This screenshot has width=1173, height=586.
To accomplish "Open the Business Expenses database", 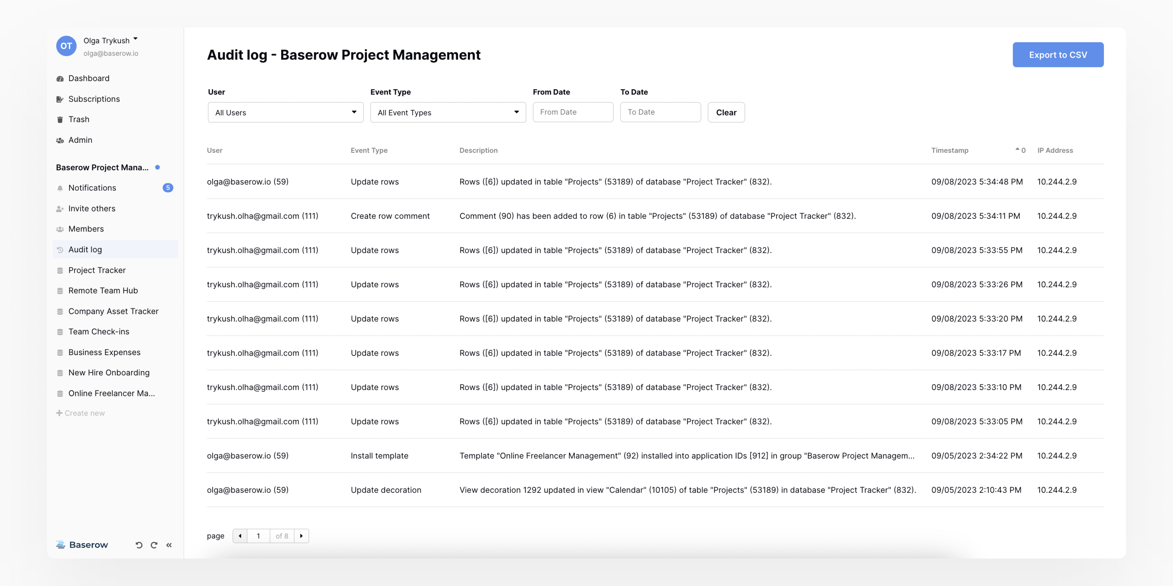I will [x=104, y=352].
